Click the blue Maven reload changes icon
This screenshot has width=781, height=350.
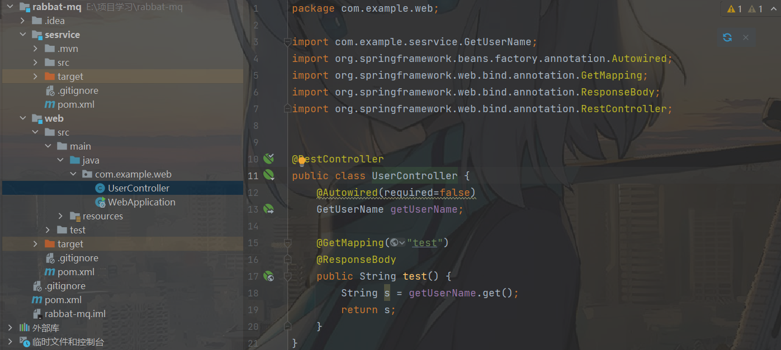727,37
